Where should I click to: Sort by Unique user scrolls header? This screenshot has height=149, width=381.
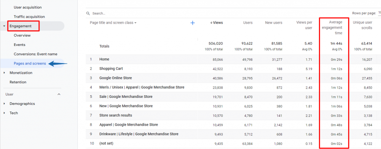(362, 25)
